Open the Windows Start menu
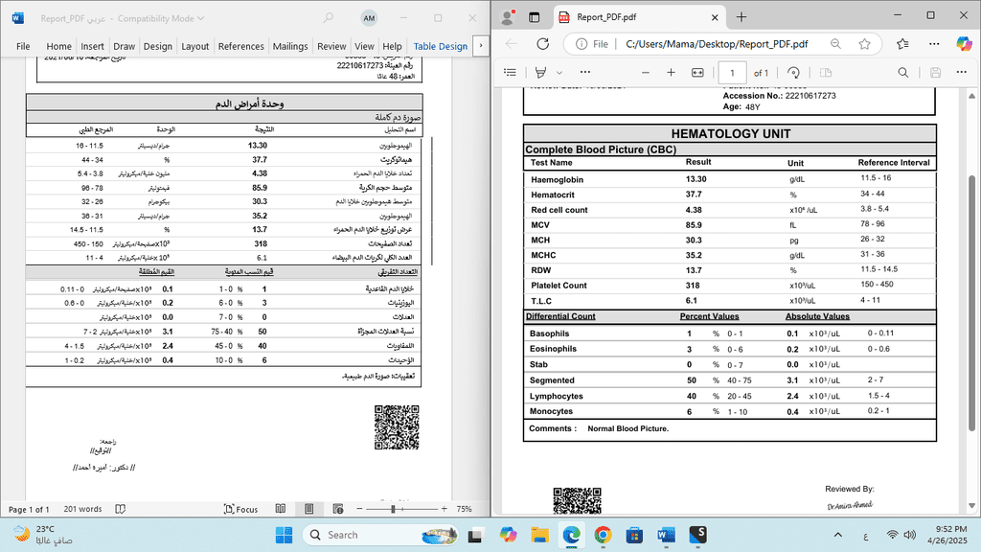The image size is (981, 552). [x=284, y=535]
